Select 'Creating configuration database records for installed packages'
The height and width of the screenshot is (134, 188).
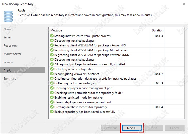click(95, 79)
